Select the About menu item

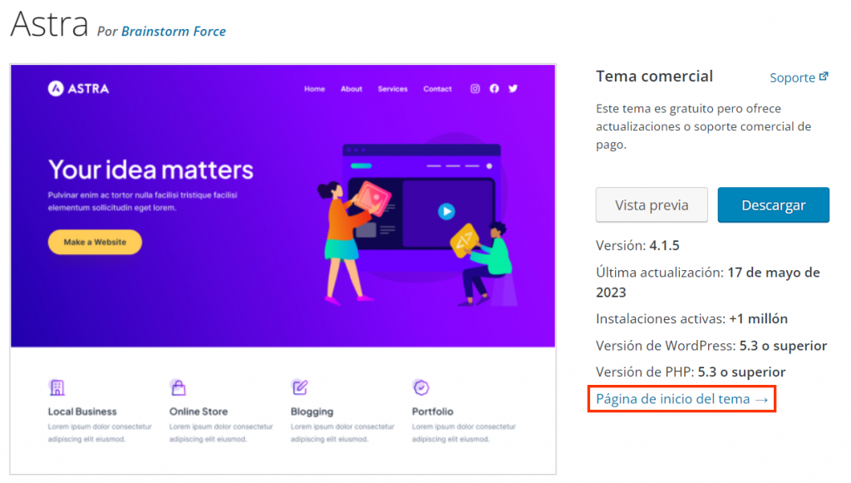coord(352,89)
